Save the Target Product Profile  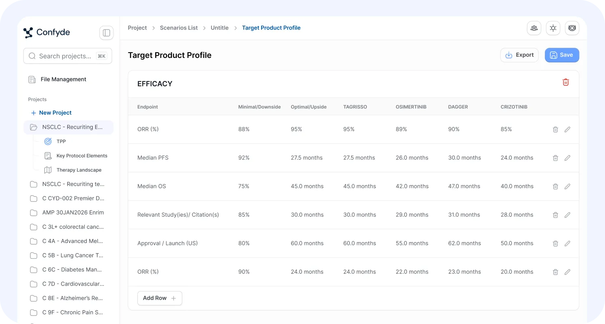(562, 55)
